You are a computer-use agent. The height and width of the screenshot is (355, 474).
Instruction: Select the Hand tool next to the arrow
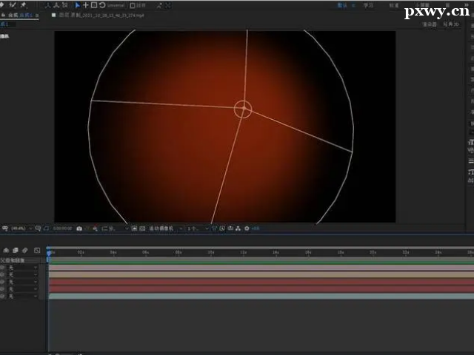(x=86, y=5)
